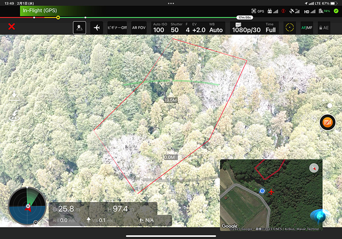Screen dimensions: 342x239
Task: Toggle the ビギナー Off beginner mode
Action: (117, 28)
